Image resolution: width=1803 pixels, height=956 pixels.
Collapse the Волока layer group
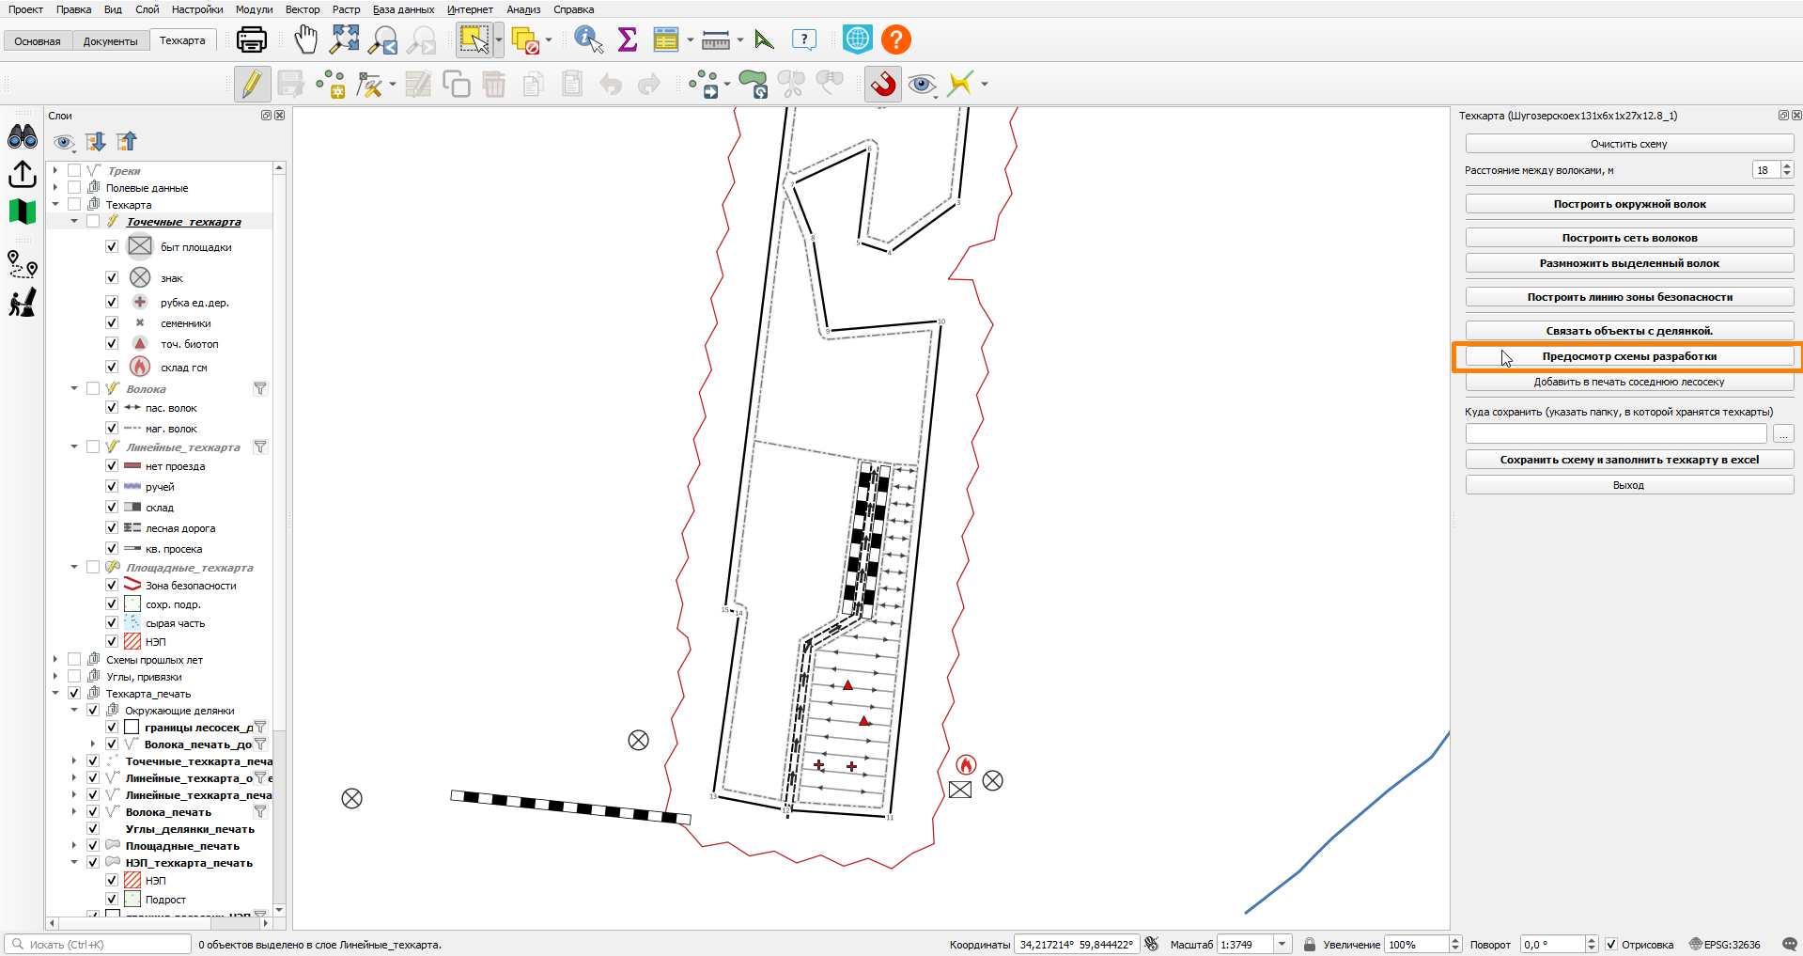[74, 388]
